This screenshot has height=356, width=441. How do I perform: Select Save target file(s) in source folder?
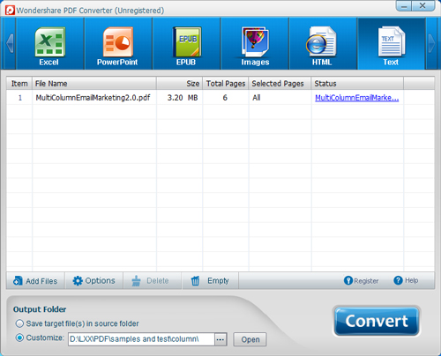pos(77,323)
